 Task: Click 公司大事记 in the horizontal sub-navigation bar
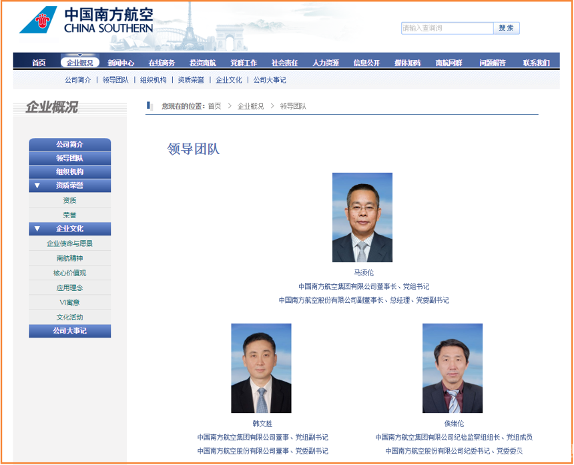coord(270,80)
